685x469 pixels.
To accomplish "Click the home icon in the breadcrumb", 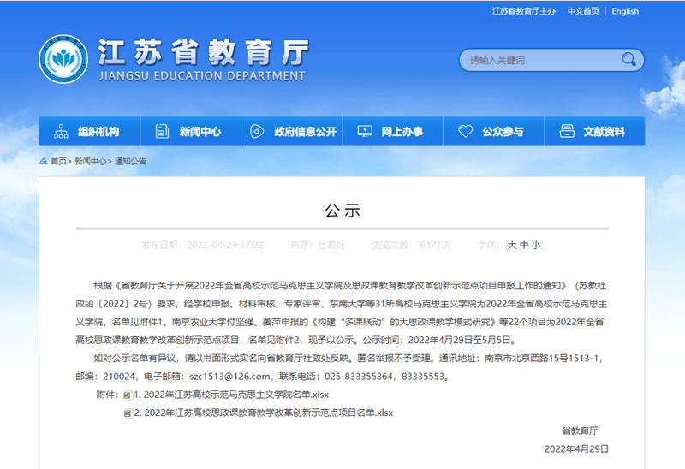I will click(44, 161).
